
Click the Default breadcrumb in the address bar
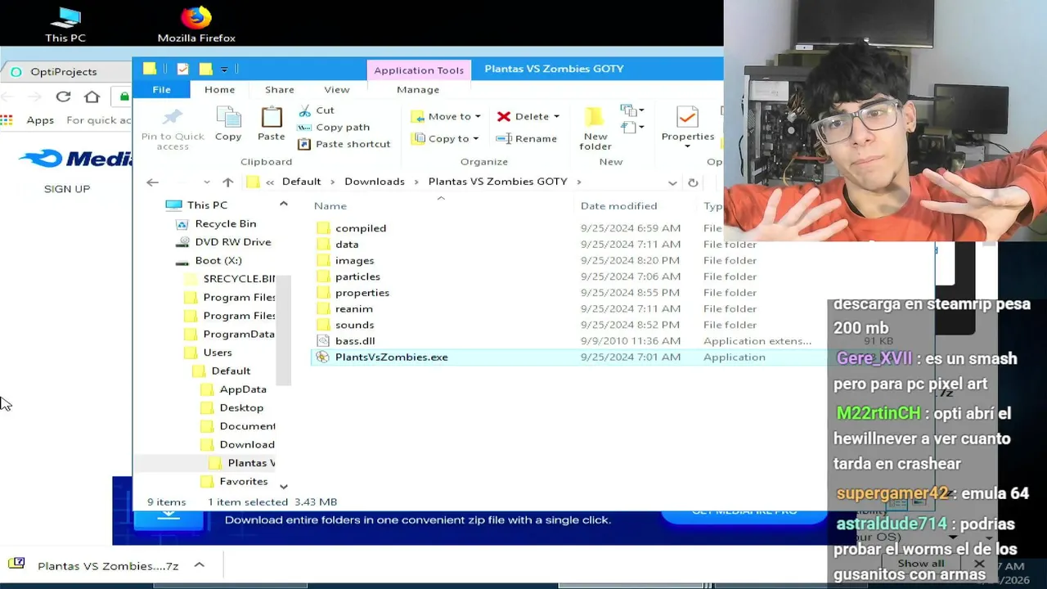pos(301,182)
